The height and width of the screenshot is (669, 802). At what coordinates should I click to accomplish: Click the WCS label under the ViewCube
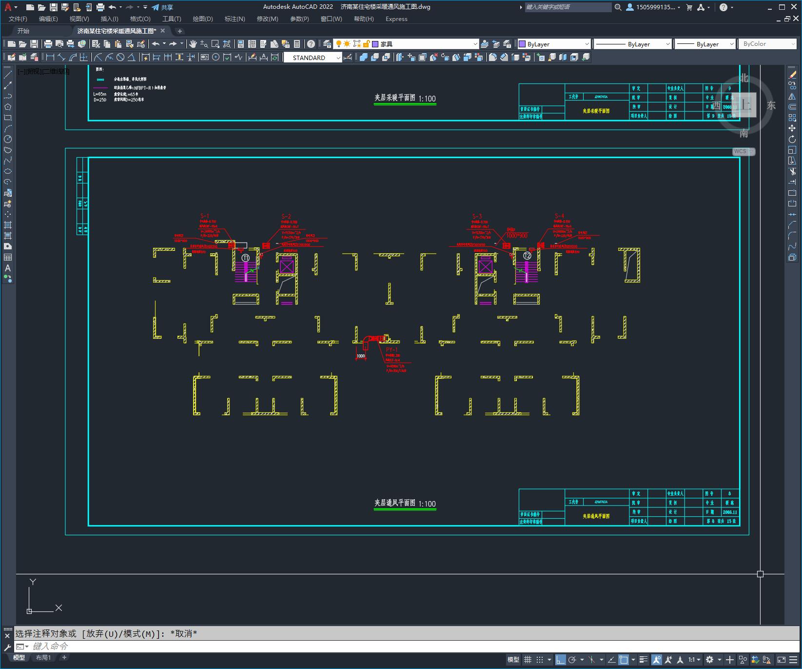[743, 151]
